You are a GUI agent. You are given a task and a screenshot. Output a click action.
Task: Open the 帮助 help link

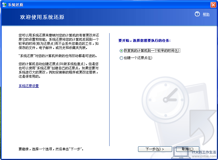tap(206, 14)
